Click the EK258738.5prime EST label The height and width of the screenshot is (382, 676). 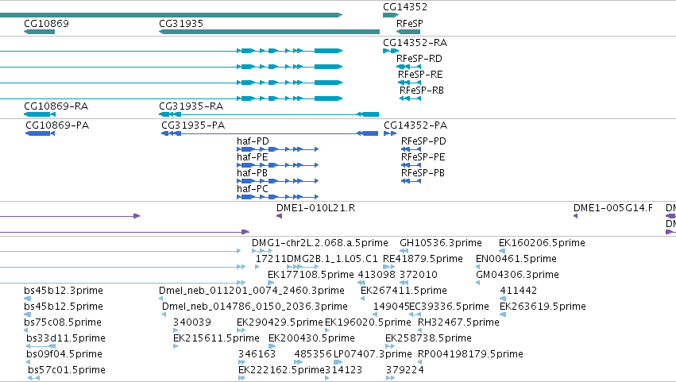coord(428,338)
